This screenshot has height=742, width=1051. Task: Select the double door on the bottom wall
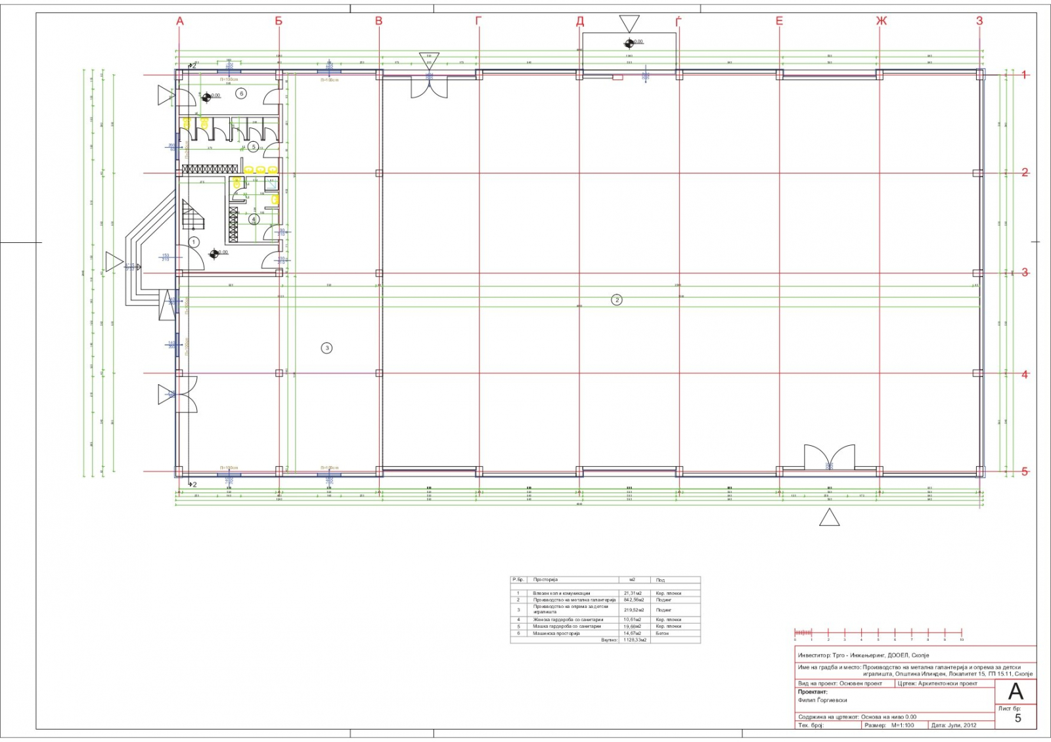click(830, 457)
